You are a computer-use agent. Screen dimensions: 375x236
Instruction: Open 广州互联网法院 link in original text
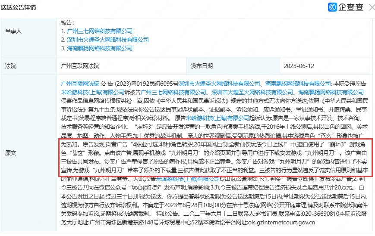point(80,84)
